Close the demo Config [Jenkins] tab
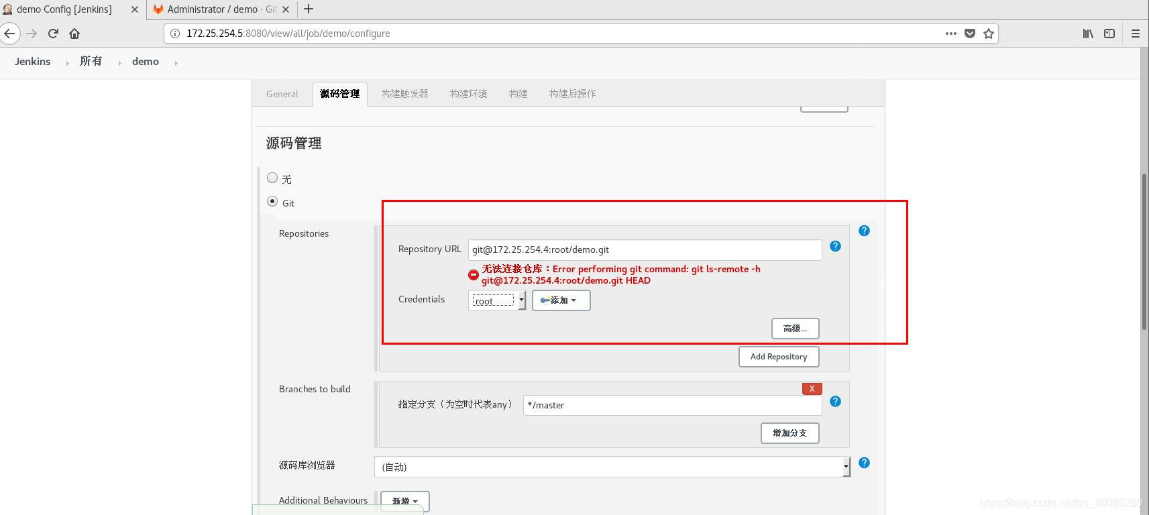Screen dimensions: 1149x515 click(x=134, y=9)
